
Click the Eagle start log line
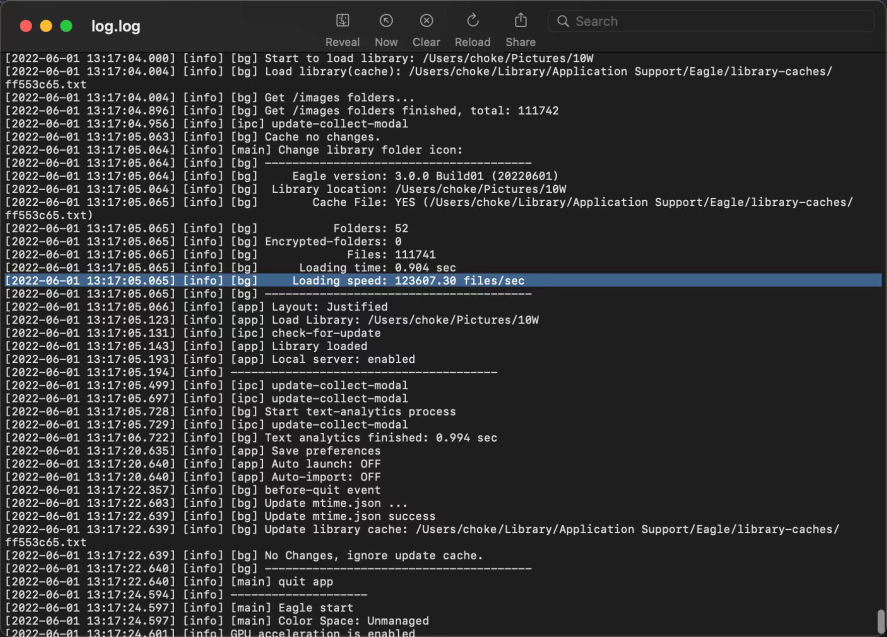coord(179,608)
